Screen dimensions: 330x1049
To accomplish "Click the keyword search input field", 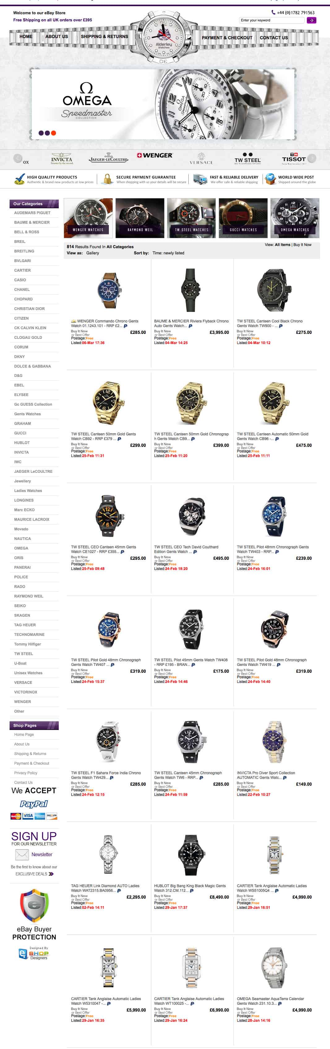I will (x=272, y=20).
